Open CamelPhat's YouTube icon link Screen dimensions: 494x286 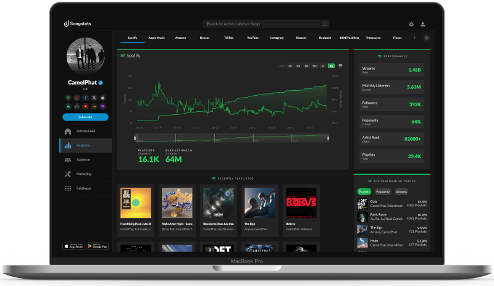85,107
